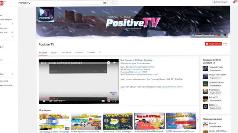Open the Плейлисты tab

66,52
